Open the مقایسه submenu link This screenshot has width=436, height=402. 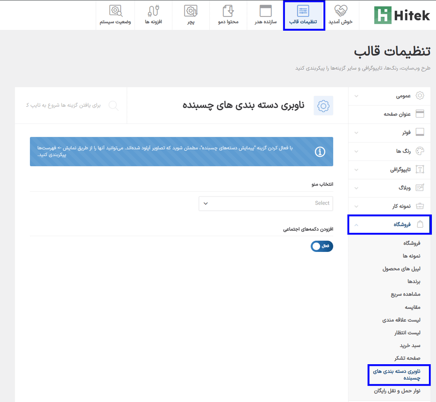click(x=413, y=307)
